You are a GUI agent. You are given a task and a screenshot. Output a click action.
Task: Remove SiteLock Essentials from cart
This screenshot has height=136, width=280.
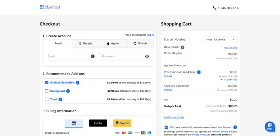click(x=168, y=90)
